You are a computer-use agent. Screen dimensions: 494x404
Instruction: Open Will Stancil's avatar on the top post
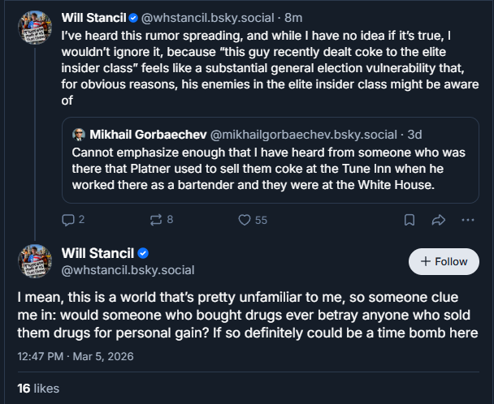[35, 28]
